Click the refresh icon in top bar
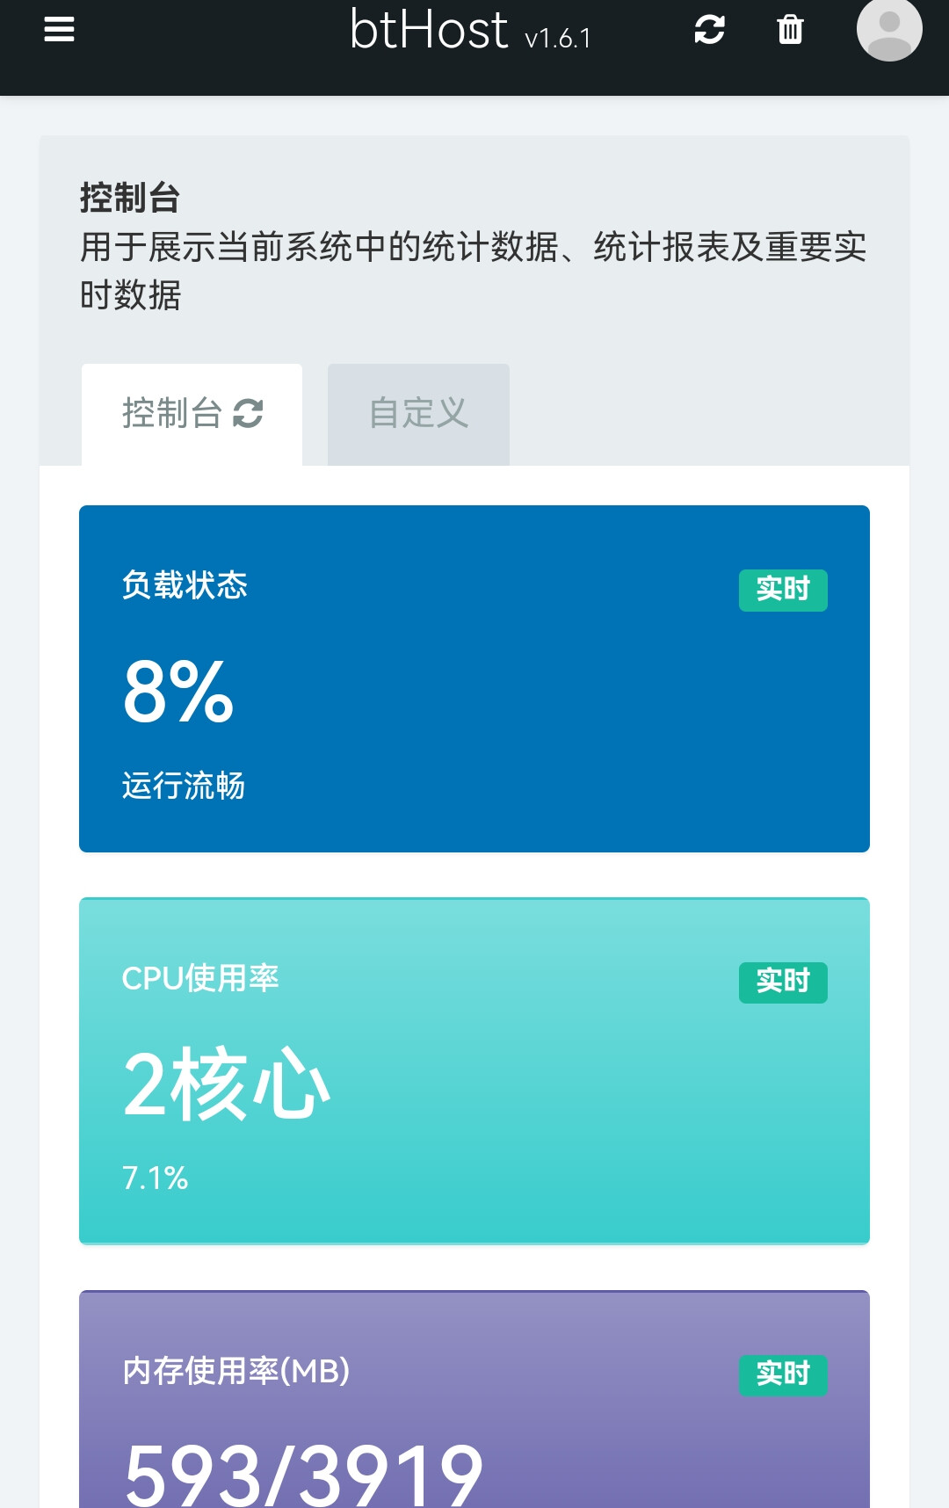Screen dimensions: 949x1508 coord(709,30)
